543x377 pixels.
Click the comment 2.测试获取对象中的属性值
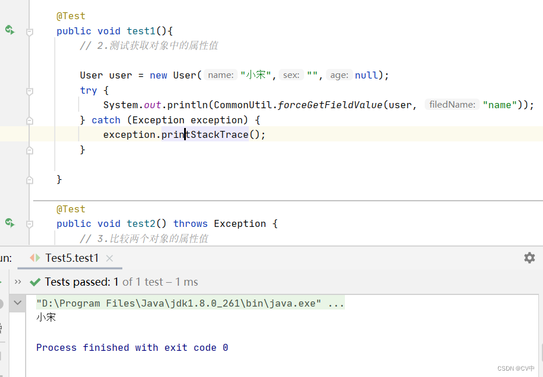tap(149, 45)
